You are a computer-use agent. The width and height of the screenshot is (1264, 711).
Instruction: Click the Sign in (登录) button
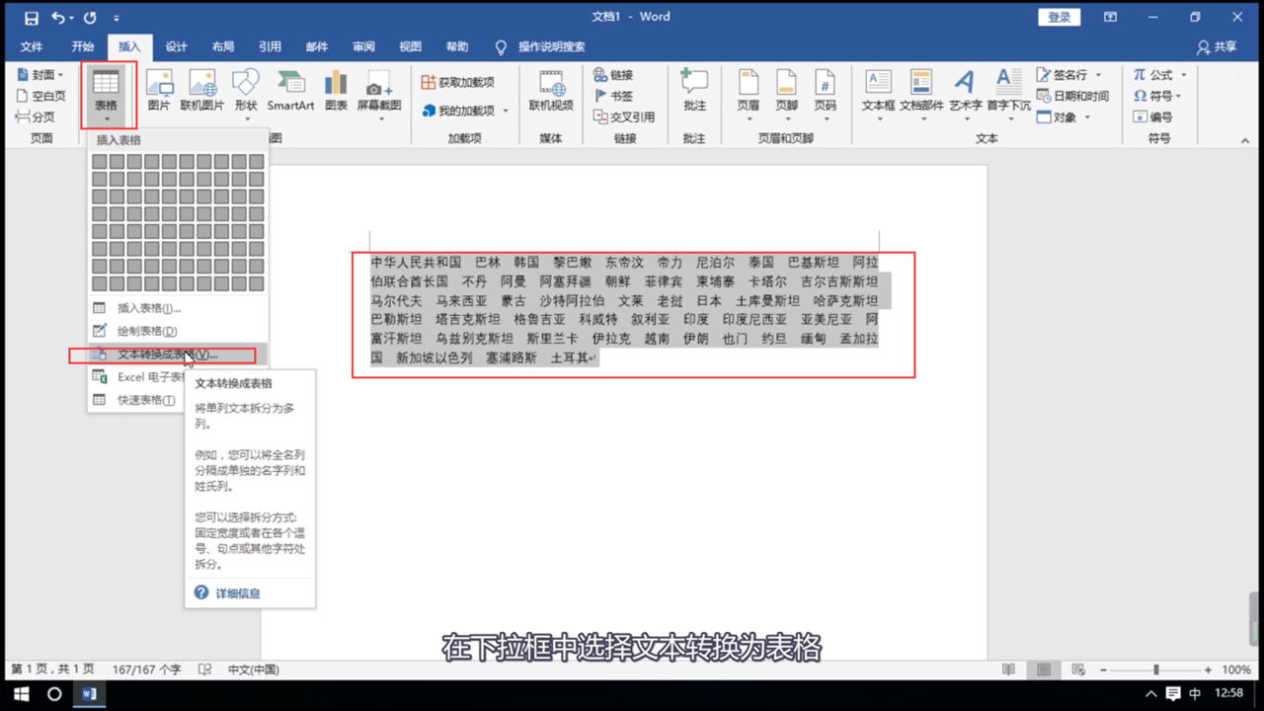pyautogui.click(x=1060, y=17)
